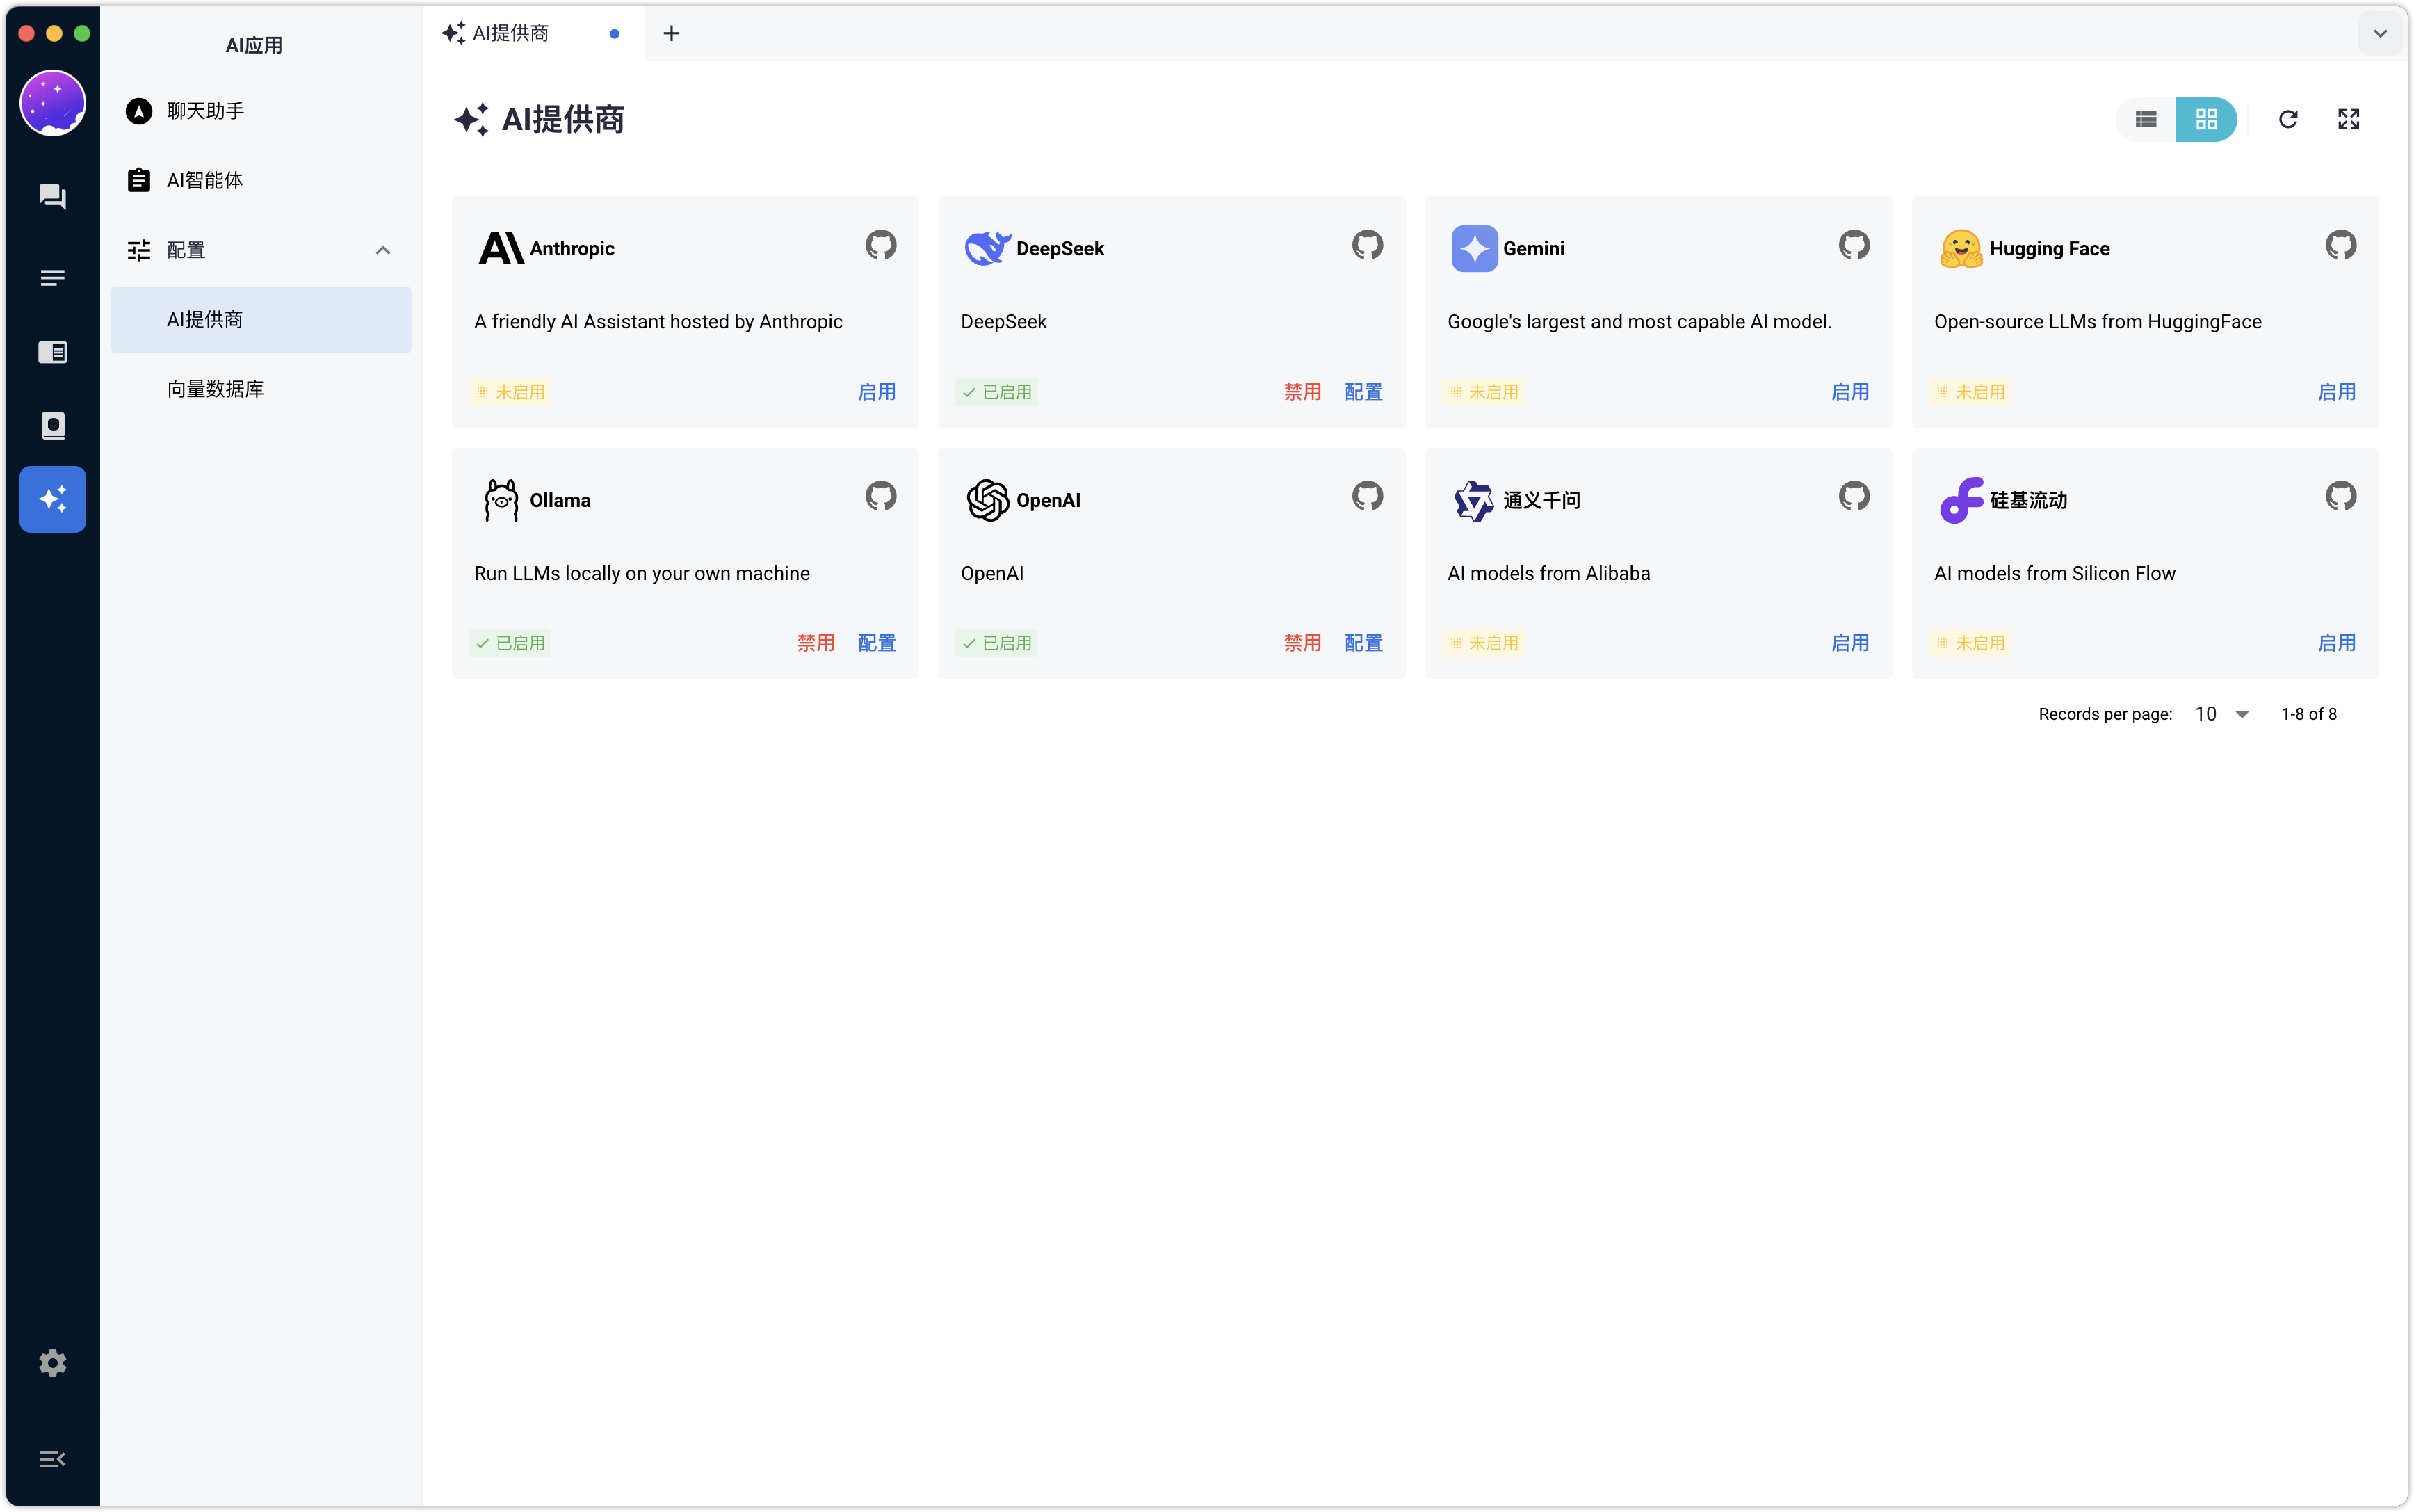Image resolution: width=2414 pixels, height=1512 pixels.
Task: Switch to list view toggle
Action: coord(2145,120)
